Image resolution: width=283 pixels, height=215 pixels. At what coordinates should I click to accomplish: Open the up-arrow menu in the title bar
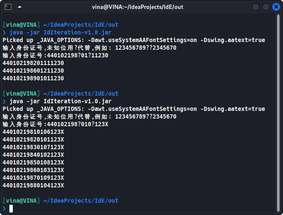pos(20,7)
